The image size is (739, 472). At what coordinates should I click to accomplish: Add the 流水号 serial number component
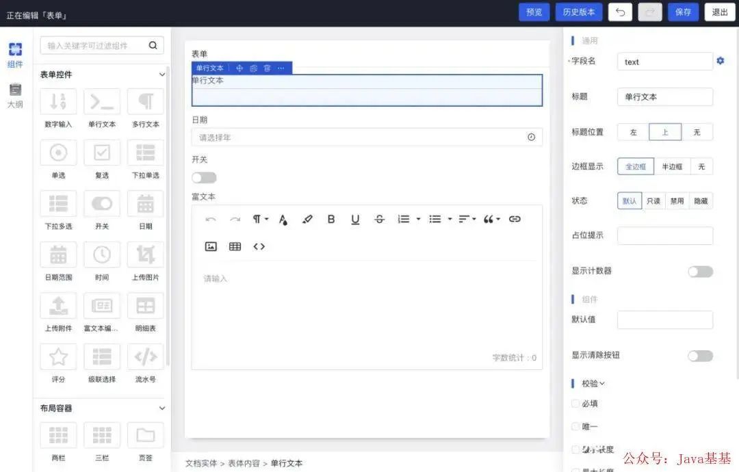coord(146,356)
